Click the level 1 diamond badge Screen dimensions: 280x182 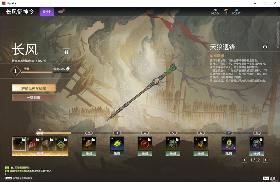15,71
